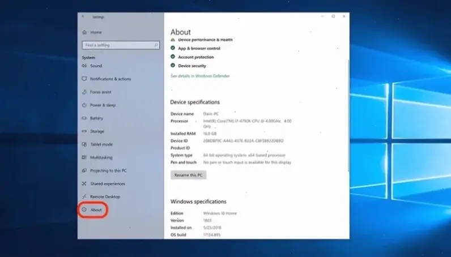Select the Multitasking icon

[x=84, y=157]
